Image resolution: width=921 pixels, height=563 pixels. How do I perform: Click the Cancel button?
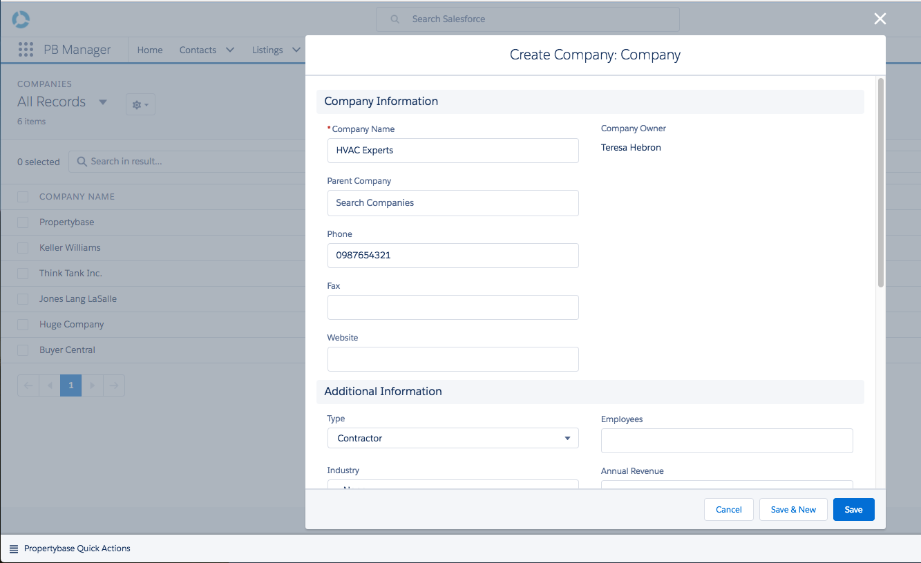click(729, 510)
